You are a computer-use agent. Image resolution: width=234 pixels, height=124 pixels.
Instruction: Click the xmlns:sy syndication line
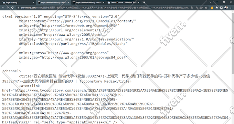tap(76, 39)
